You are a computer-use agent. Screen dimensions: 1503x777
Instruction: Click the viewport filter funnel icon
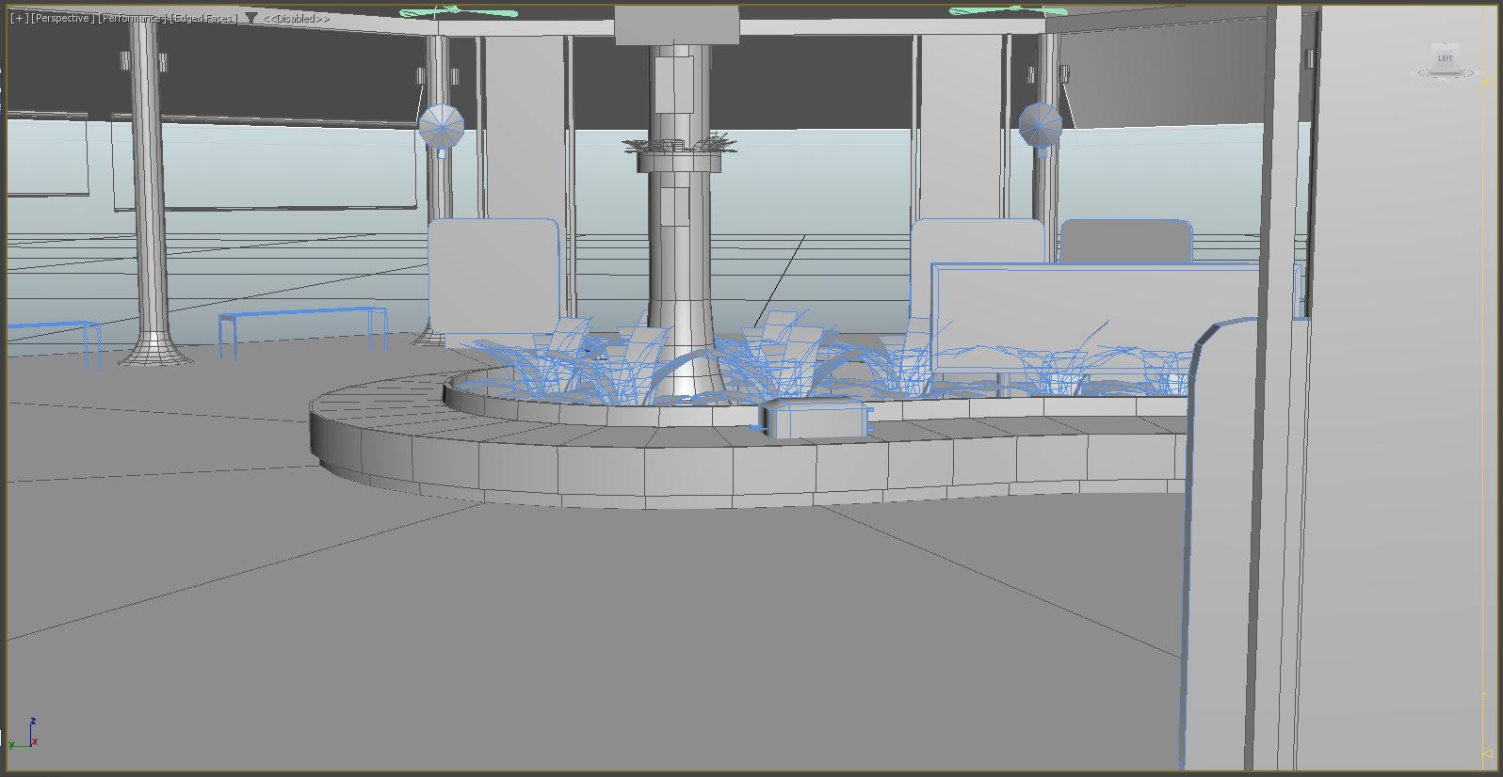(250, 18)
